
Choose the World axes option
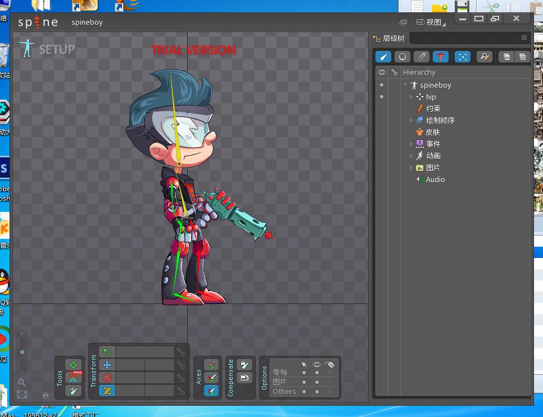(x=211, y=391)
